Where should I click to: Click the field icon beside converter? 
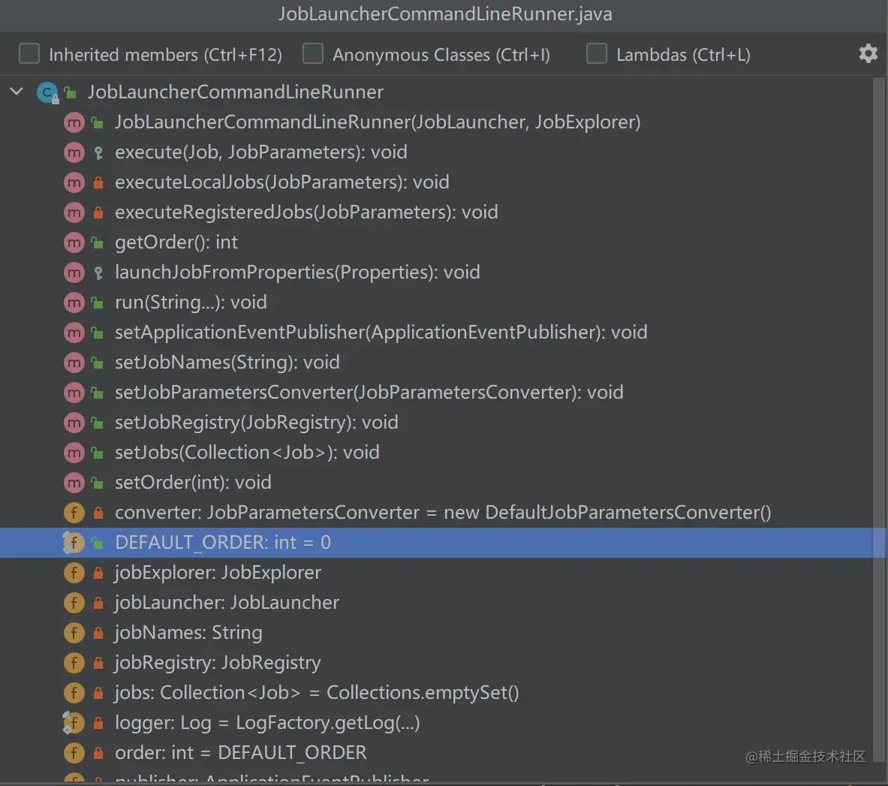point(74,513)
